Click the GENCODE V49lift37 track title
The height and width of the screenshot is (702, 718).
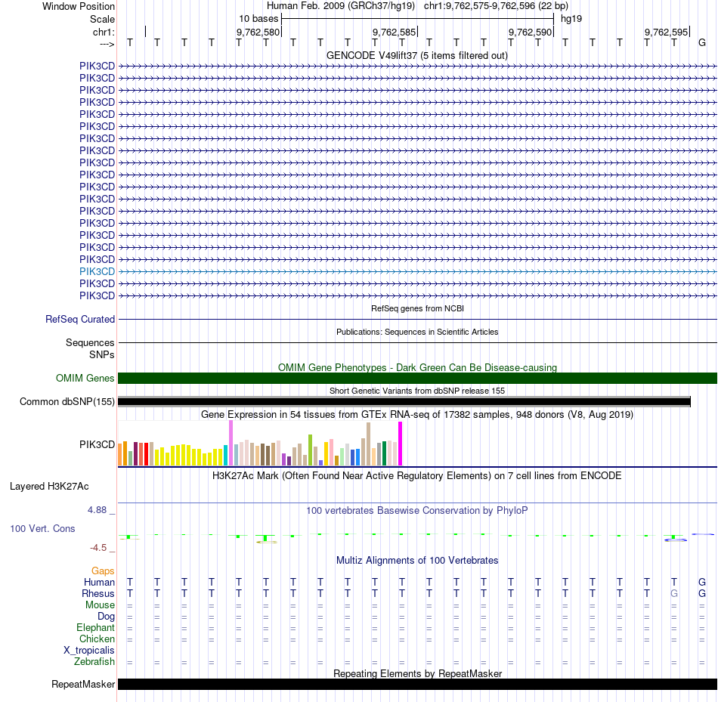(417, 55)
